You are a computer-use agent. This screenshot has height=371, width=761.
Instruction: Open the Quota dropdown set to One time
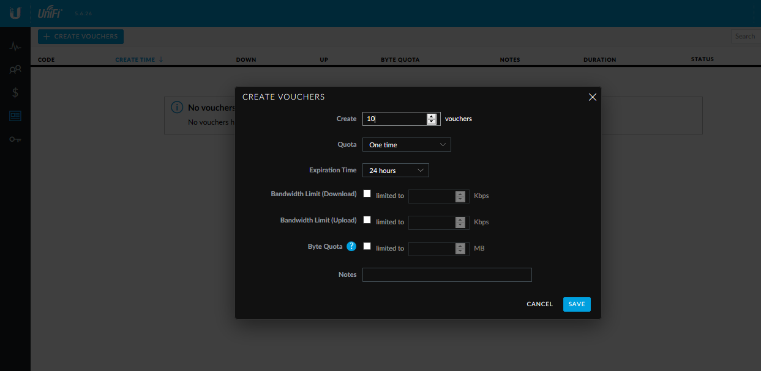pyautogui.click(x=407, y=145)
